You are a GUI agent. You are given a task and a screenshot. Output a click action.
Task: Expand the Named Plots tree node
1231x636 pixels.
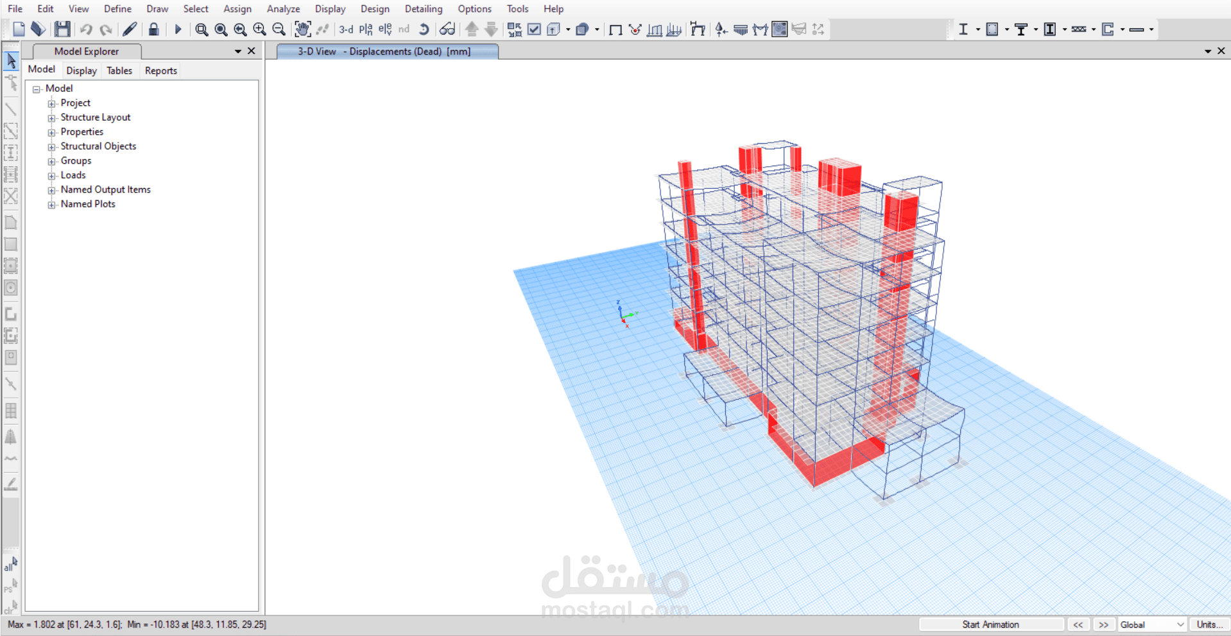tap(52, 205)
